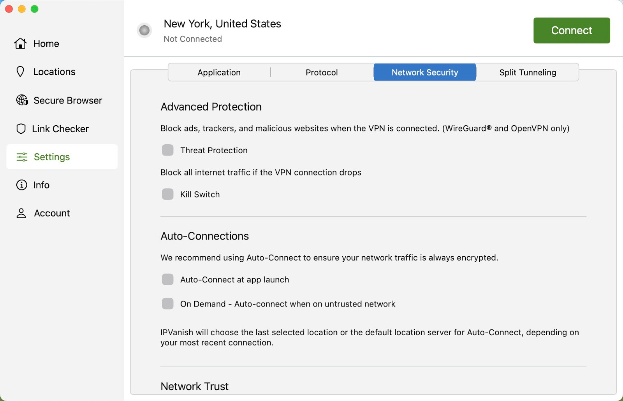This screenshot has height=401, width=623.
Task: Click the Not Connected status text
Action: (x=193, y=39)
